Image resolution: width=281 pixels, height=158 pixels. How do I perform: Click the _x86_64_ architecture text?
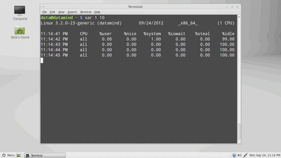(x=188, y=23)
